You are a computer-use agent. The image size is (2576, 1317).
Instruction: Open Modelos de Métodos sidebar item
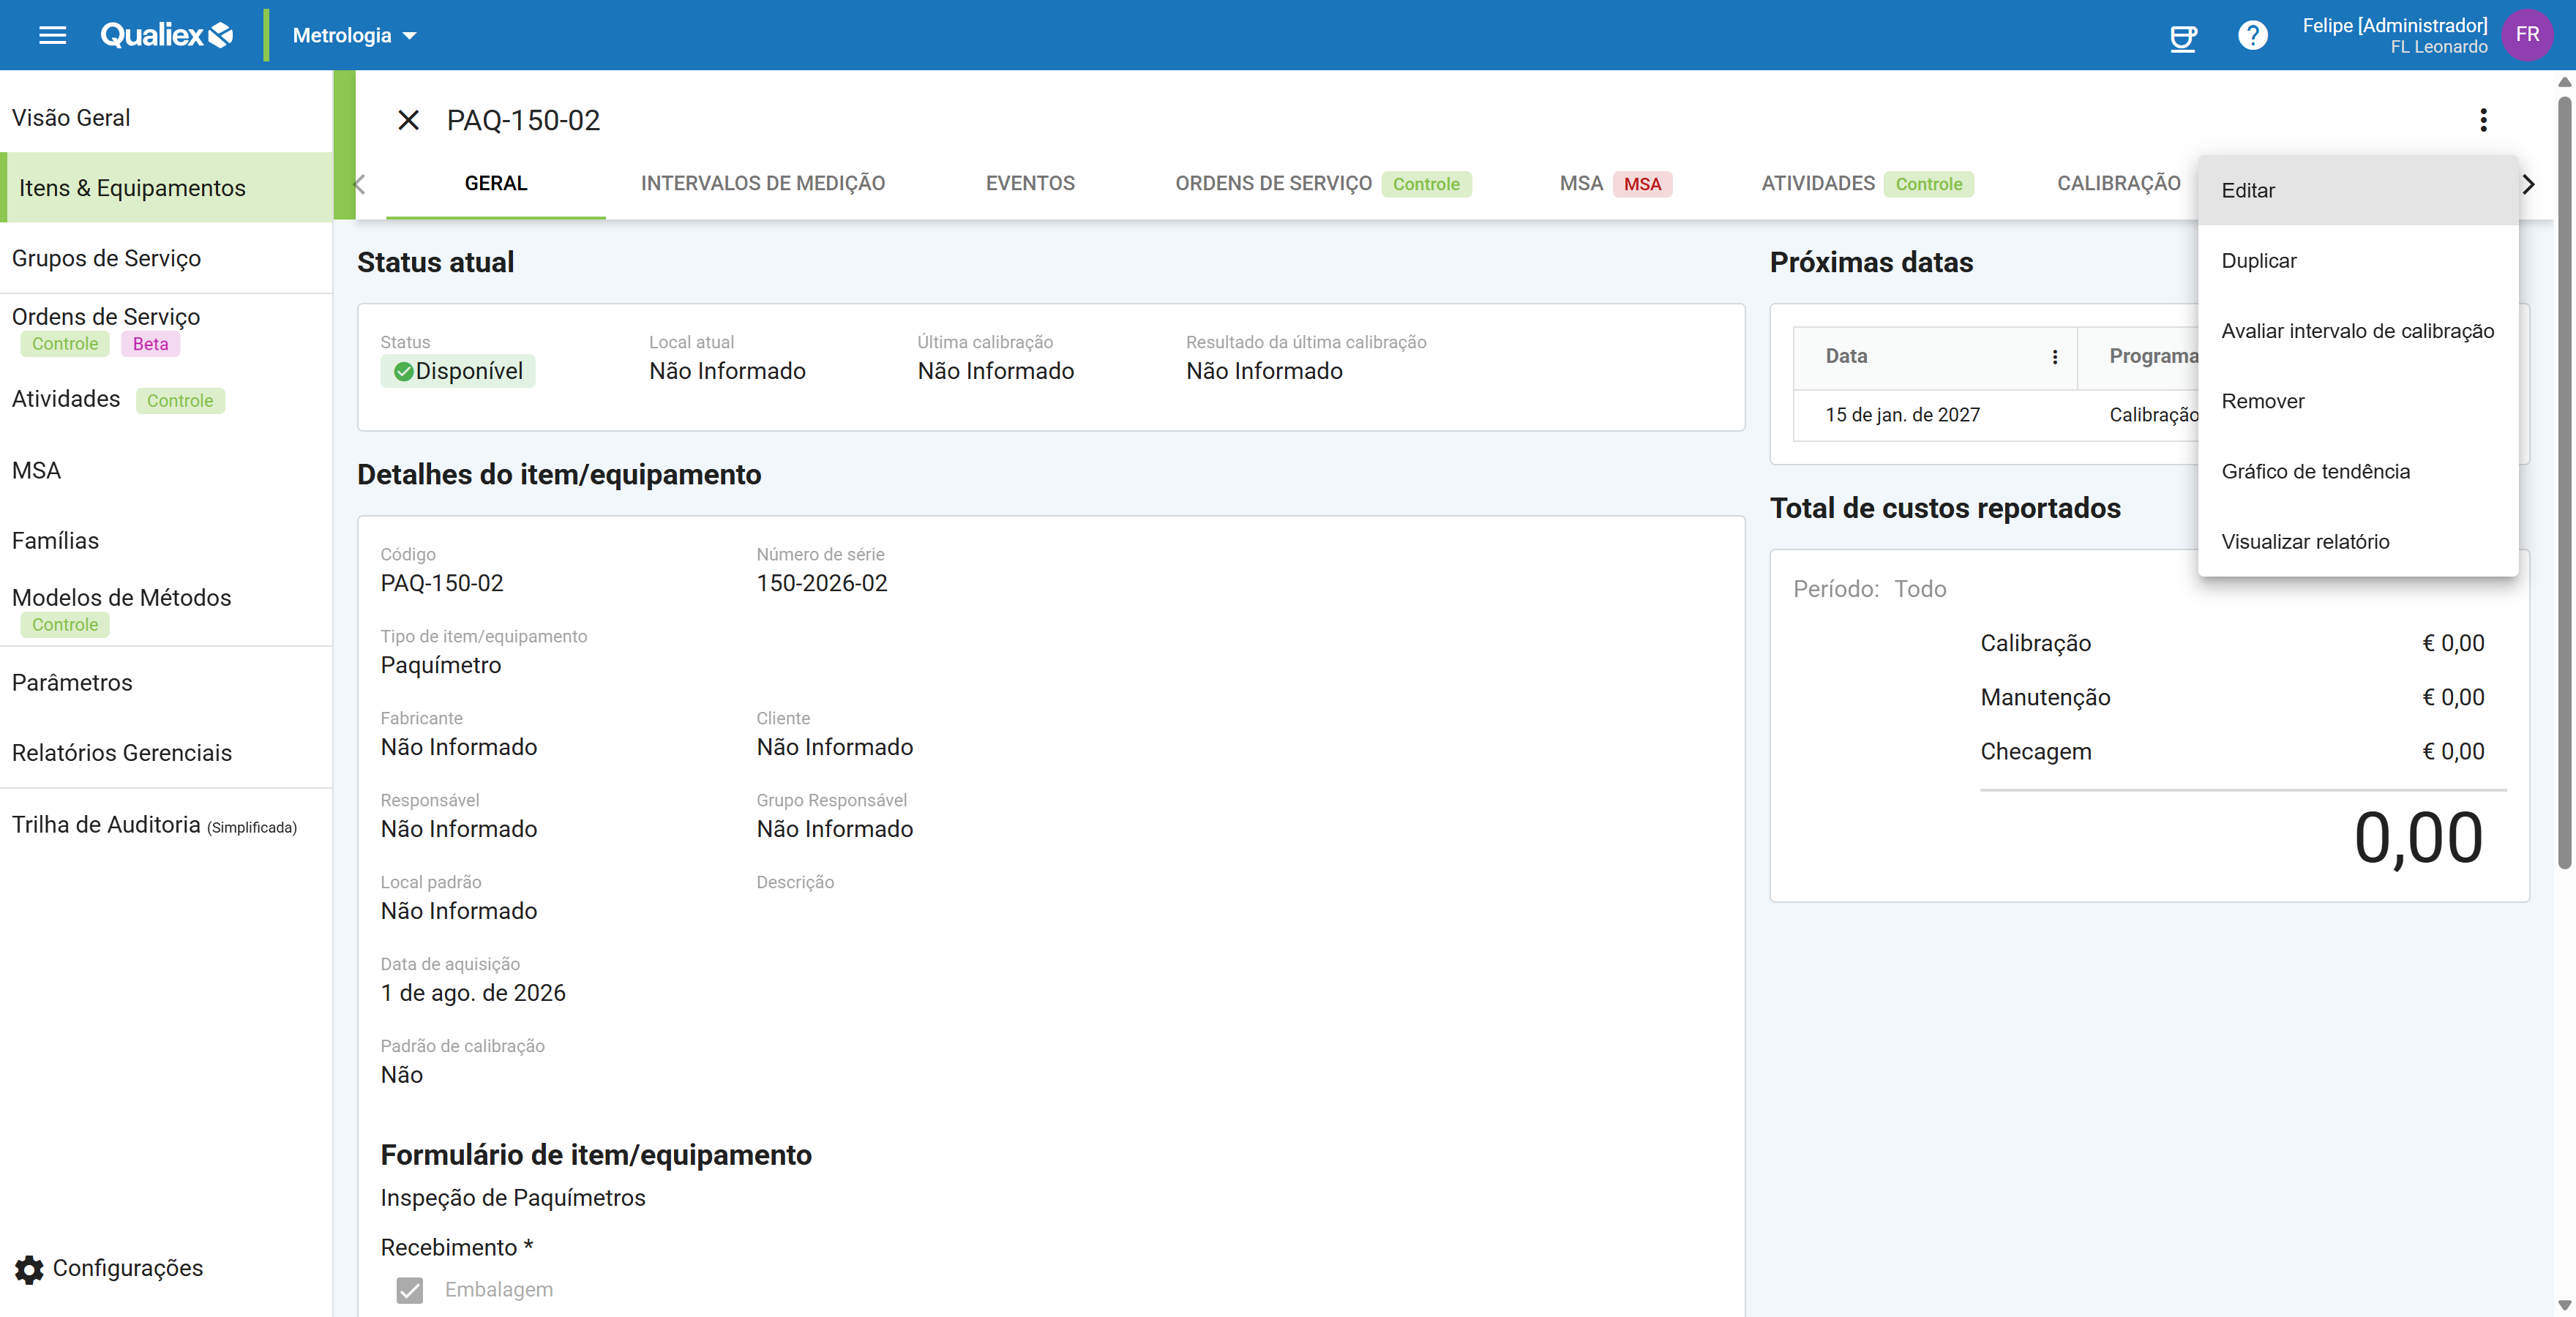coord(166,610)
